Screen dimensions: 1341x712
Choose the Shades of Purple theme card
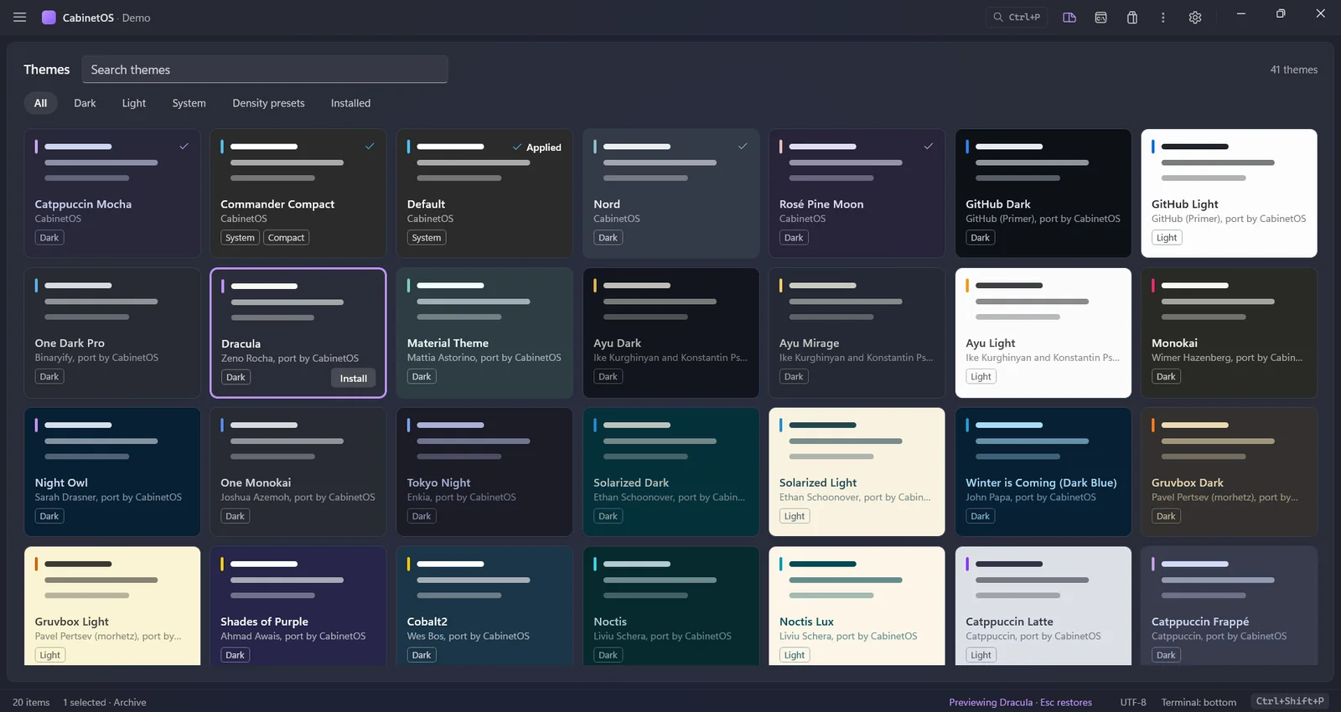298,606
